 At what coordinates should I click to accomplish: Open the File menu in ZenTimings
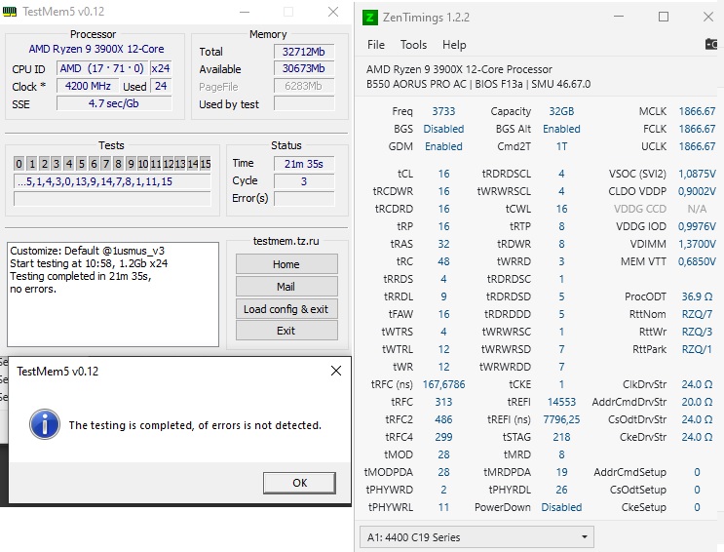coord(376,45)
